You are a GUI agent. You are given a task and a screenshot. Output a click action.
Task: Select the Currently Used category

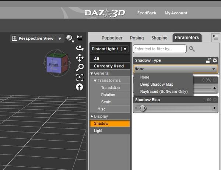110,66
